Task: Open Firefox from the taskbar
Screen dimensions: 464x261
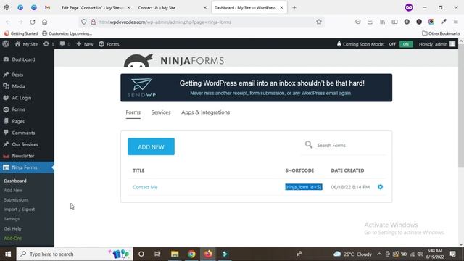Action: tap(208, 254)
